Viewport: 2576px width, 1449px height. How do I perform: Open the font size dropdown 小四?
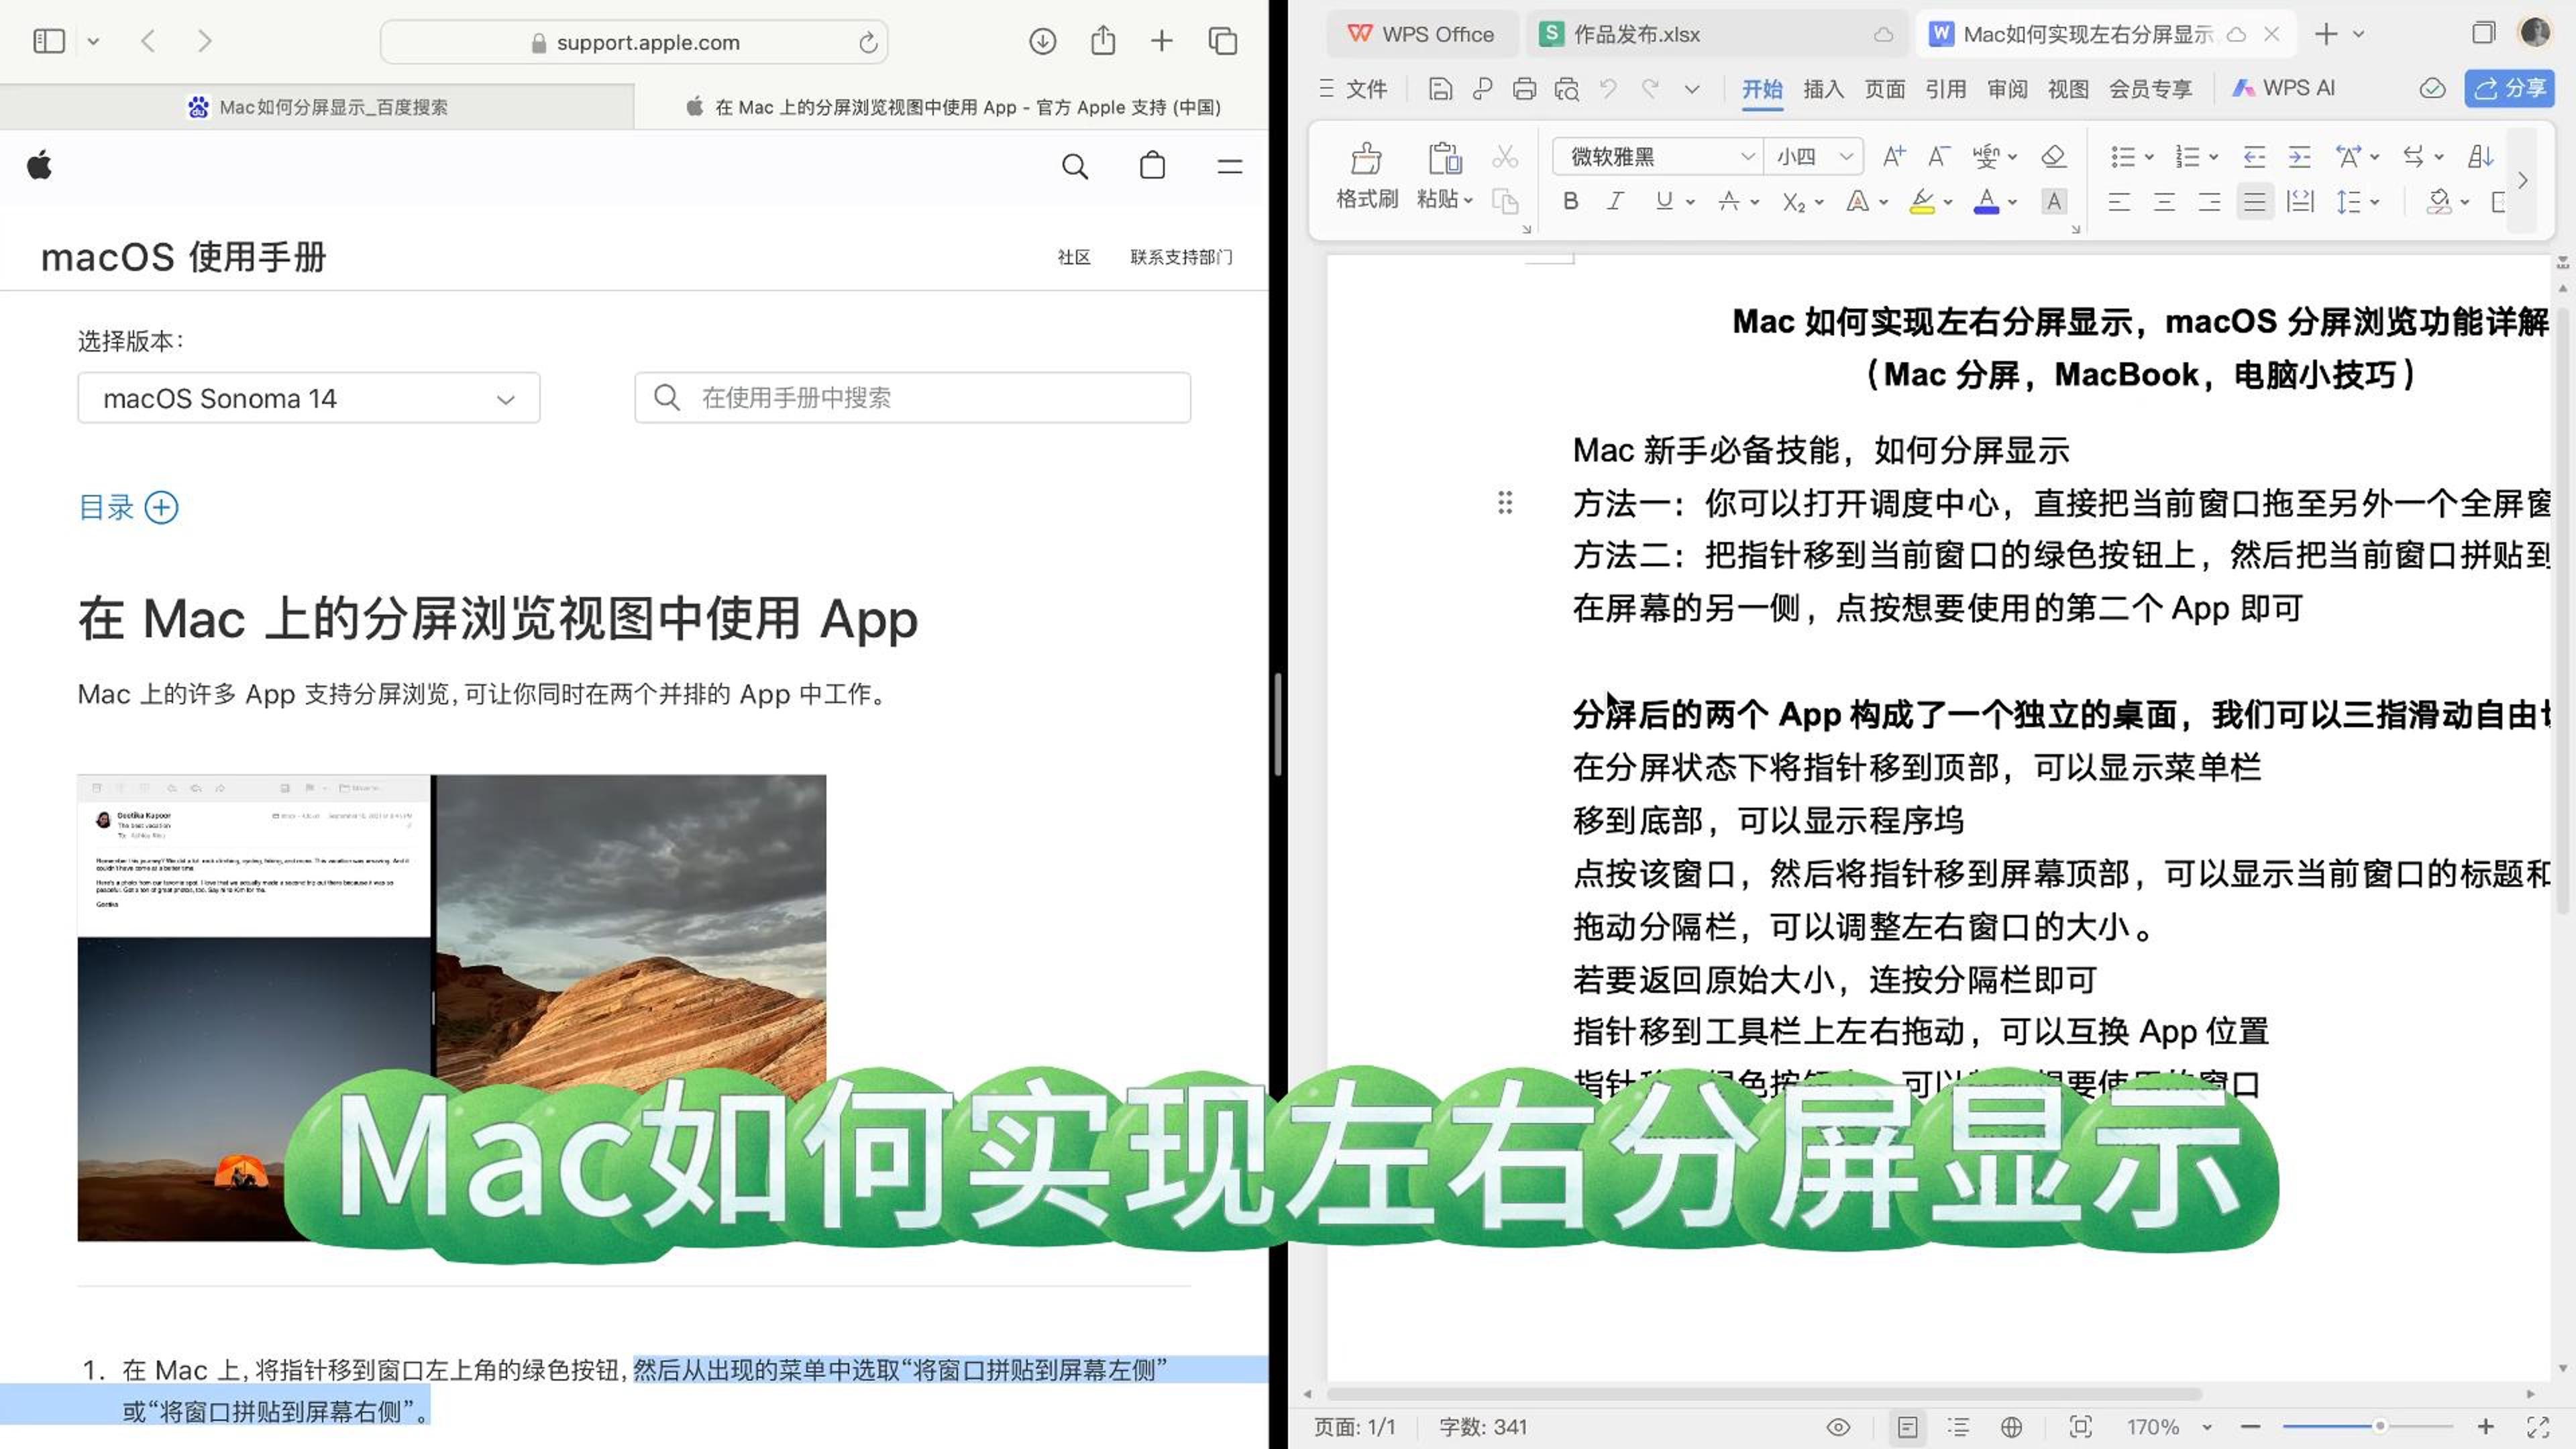pos(1846,156)
